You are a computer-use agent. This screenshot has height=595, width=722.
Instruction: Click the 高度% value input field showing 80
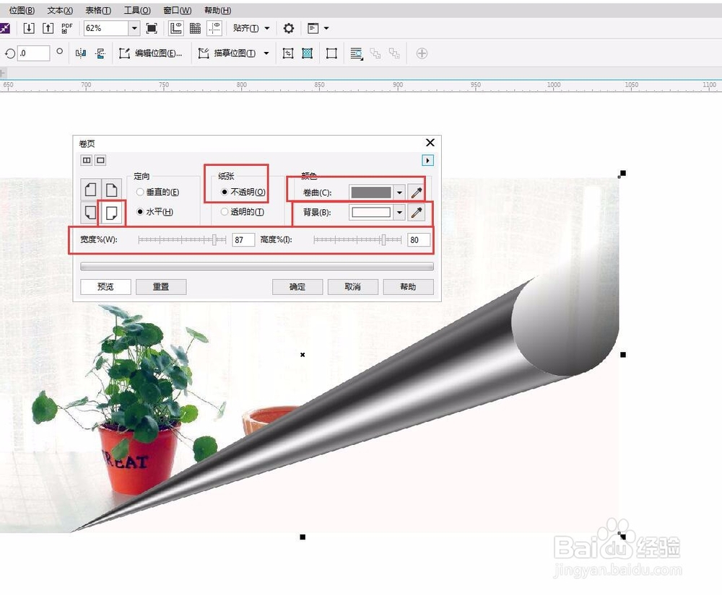tap(418, 239)
